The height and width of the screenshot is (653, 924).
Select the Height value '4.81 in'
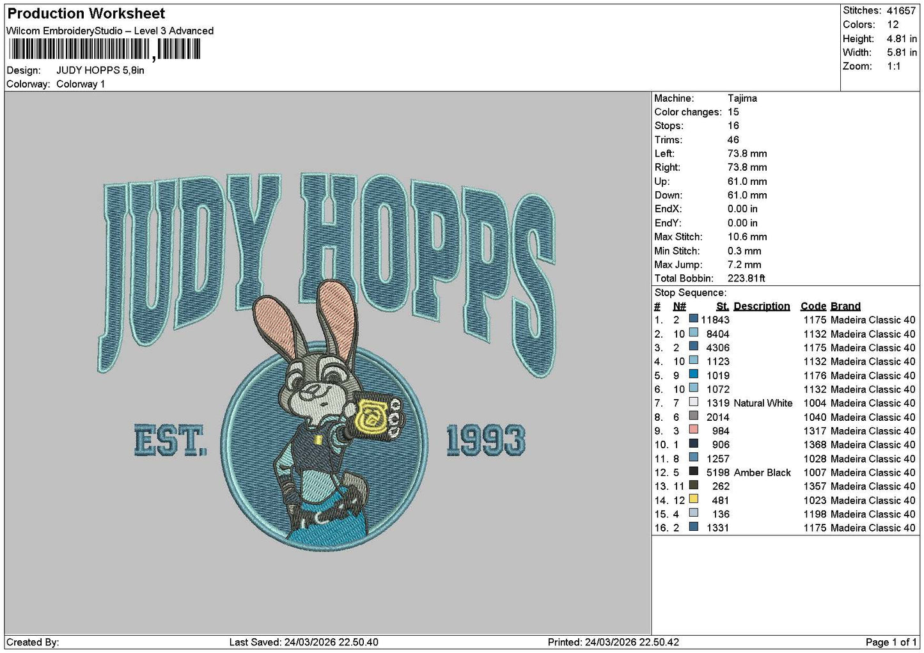902,38
